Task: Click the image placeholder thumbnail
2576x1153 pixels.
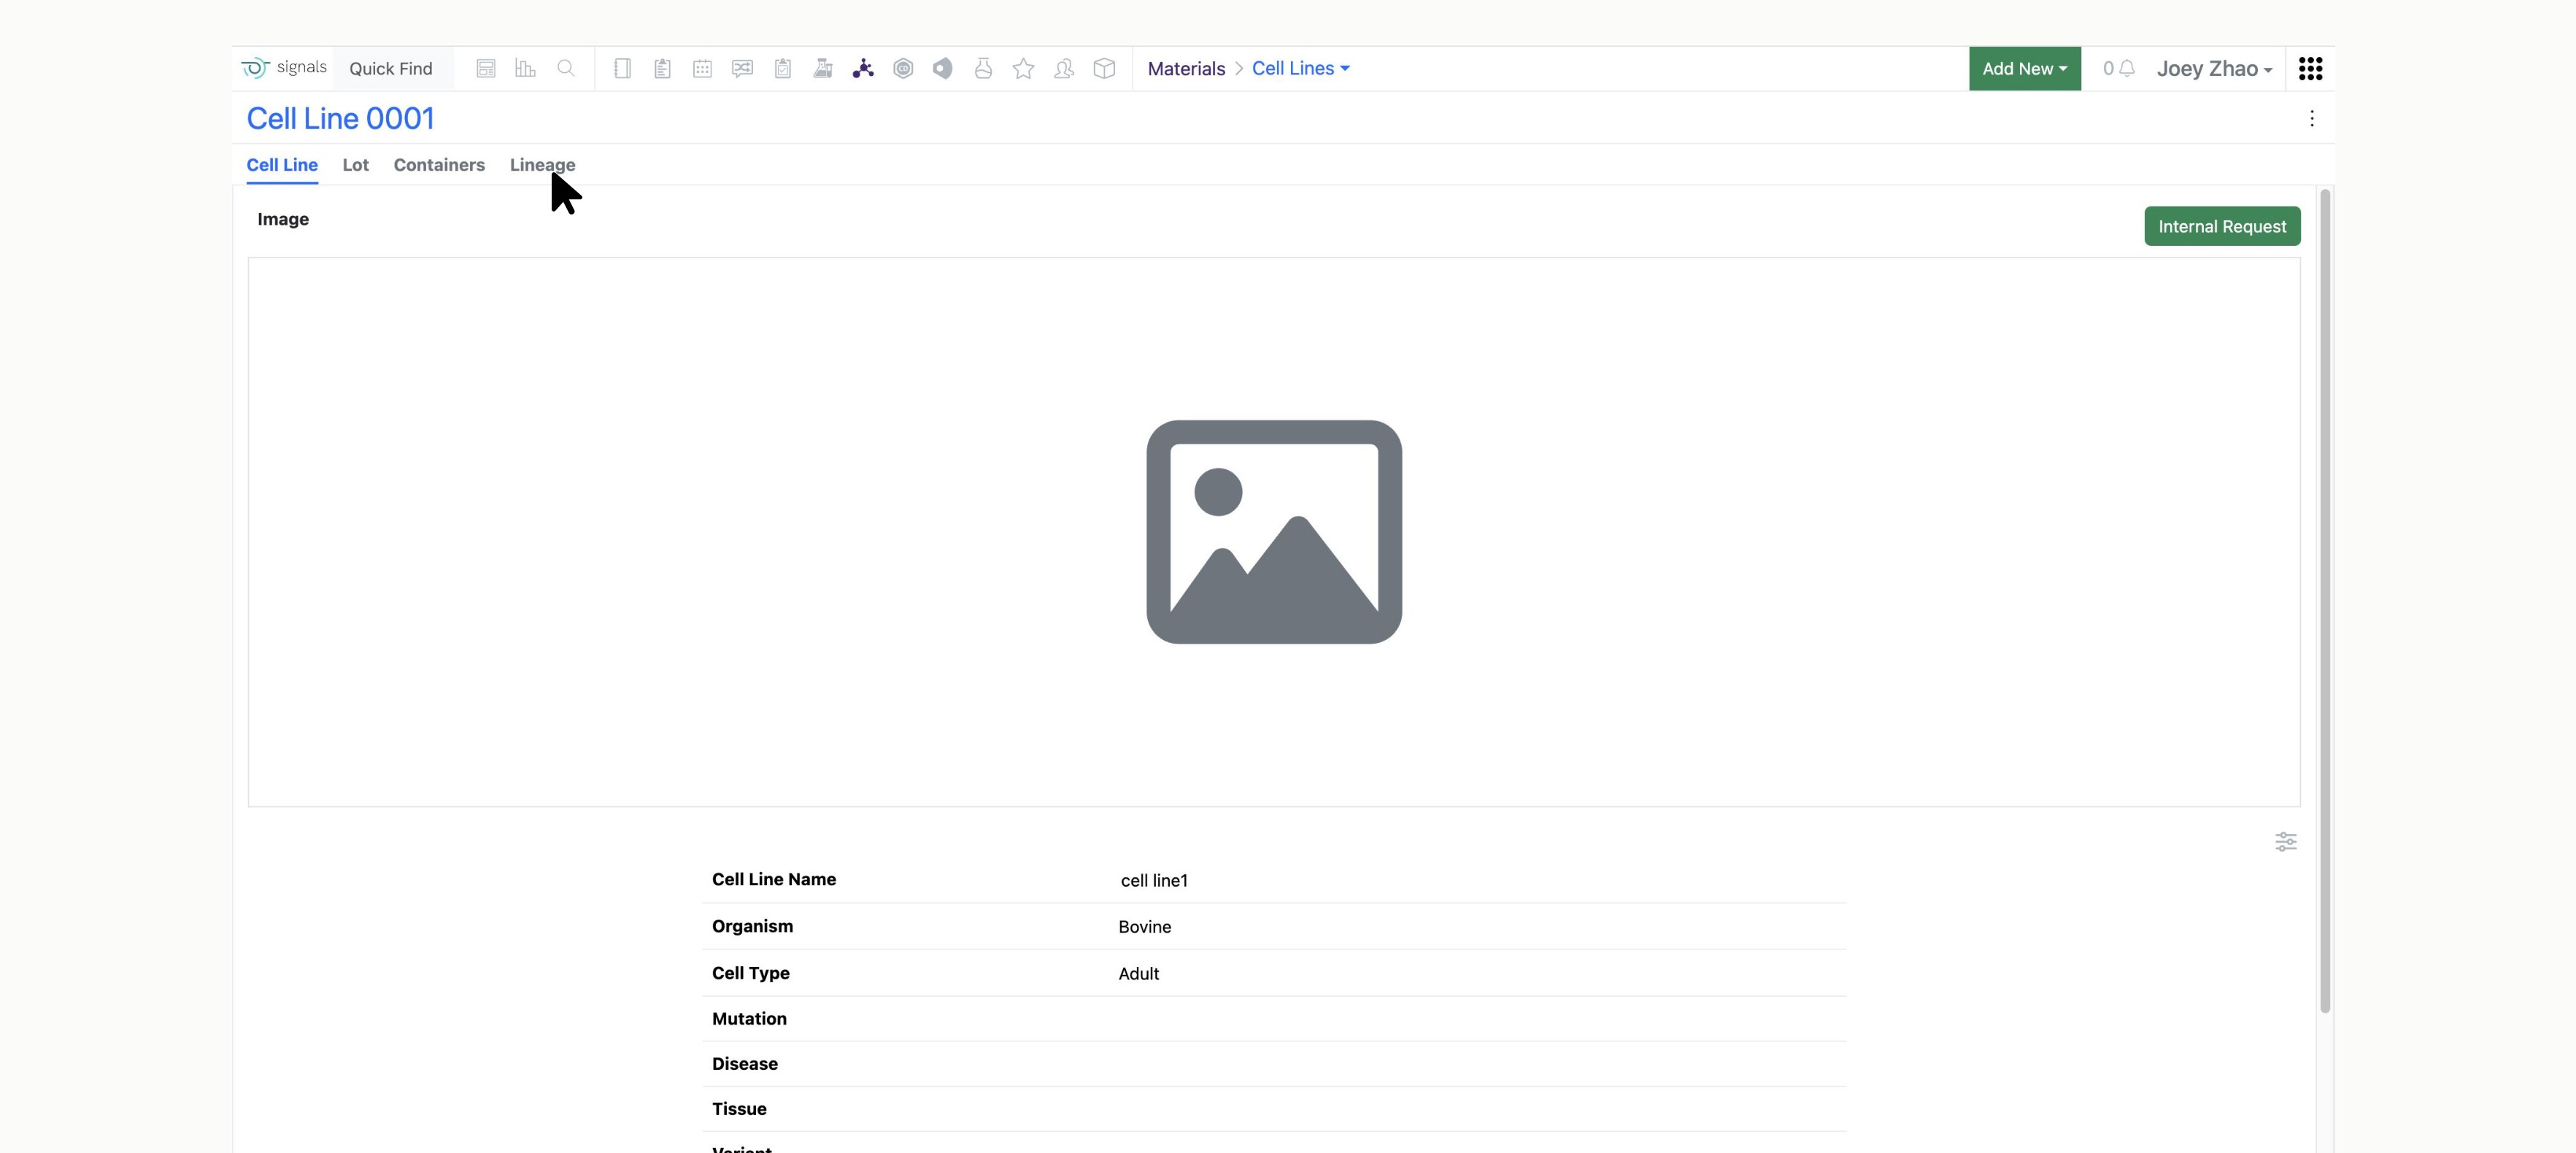Action: tap(1274, 532)
